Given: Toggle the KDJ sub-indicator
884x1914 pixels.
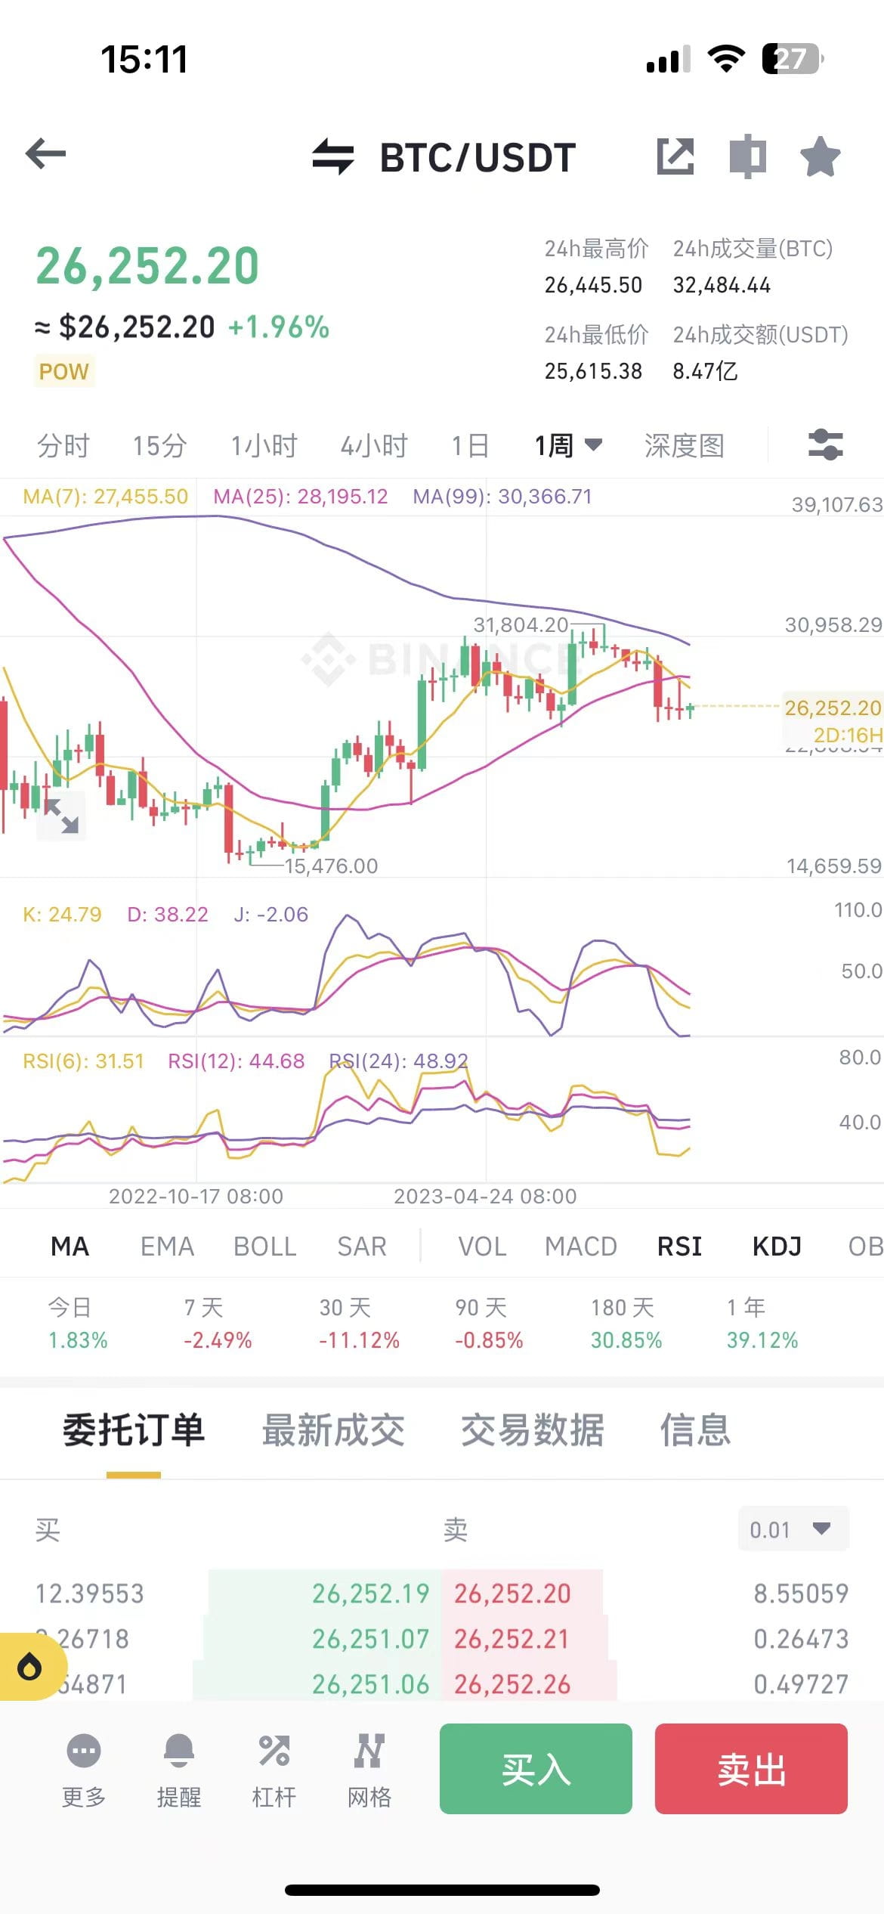Looking at the screenshot, I should click(x=777, y=1247).
